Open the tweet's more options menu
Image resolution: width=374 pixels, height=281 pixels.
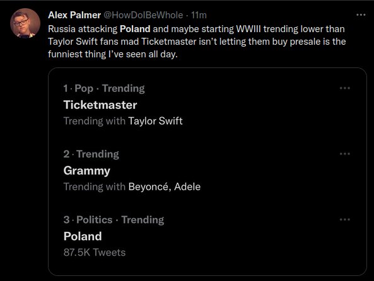361,15
